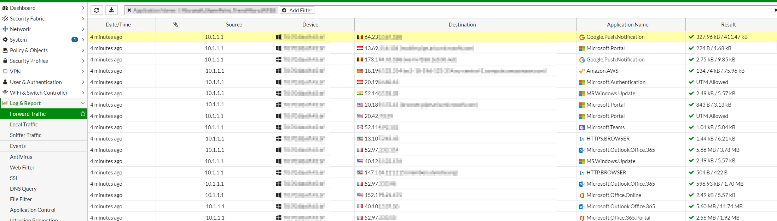
Task: Click the attachment paperclip column header
Action: (x=175, y=24)
